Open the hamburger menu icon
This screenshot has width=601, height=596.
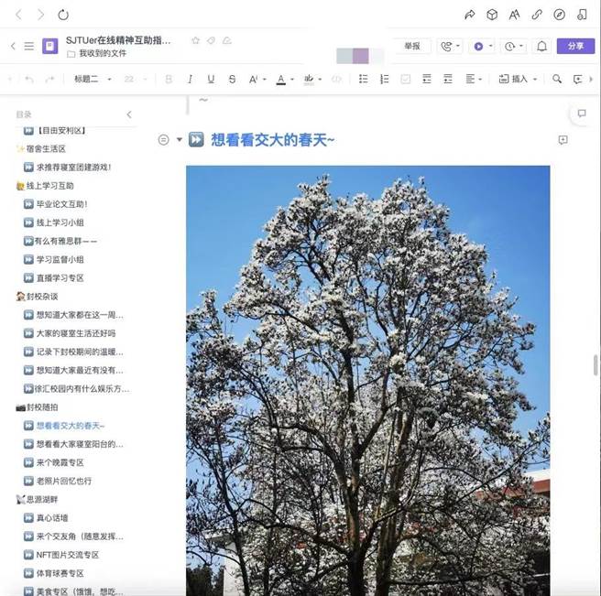(29, 47)
